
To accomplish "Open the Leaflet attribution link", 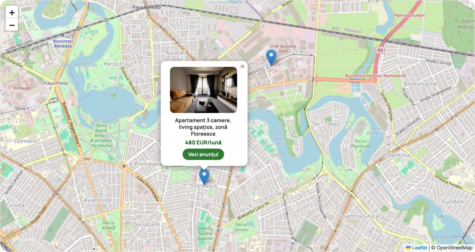I will click(416, 248).
